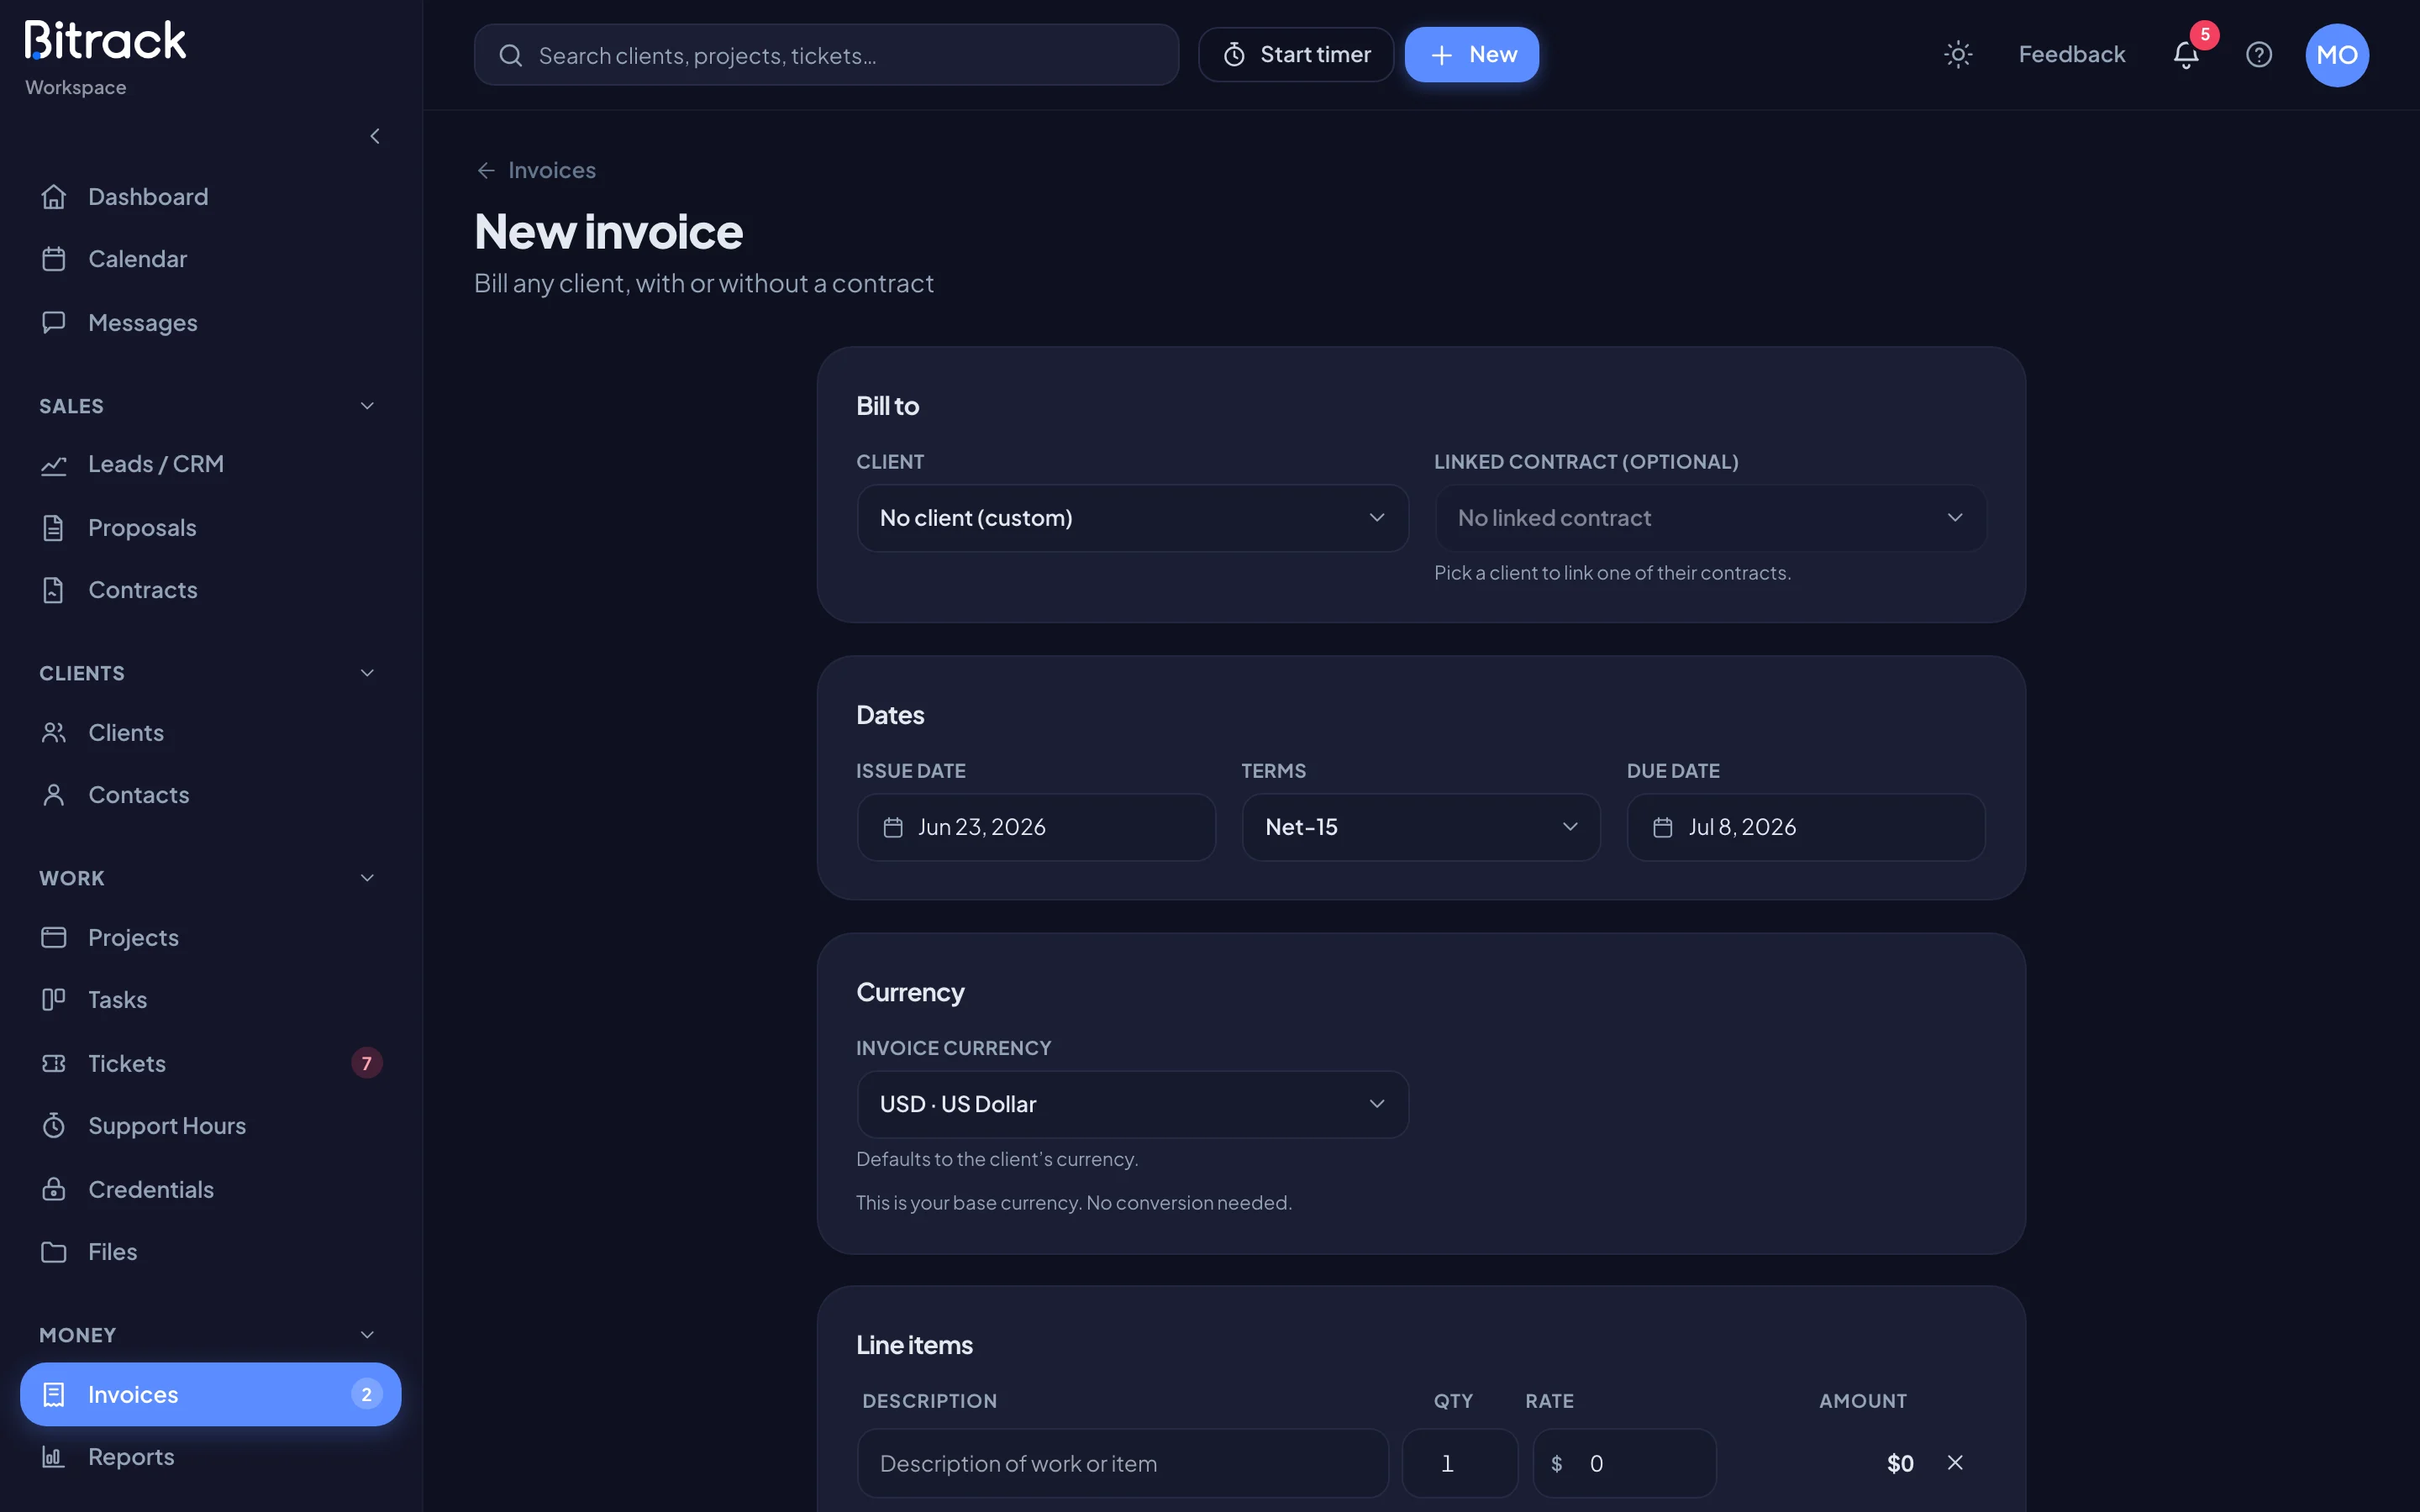This screenshot has width=2420, height=1512.
Task: Click the Due date field
Action: (x=1806, y=827)
